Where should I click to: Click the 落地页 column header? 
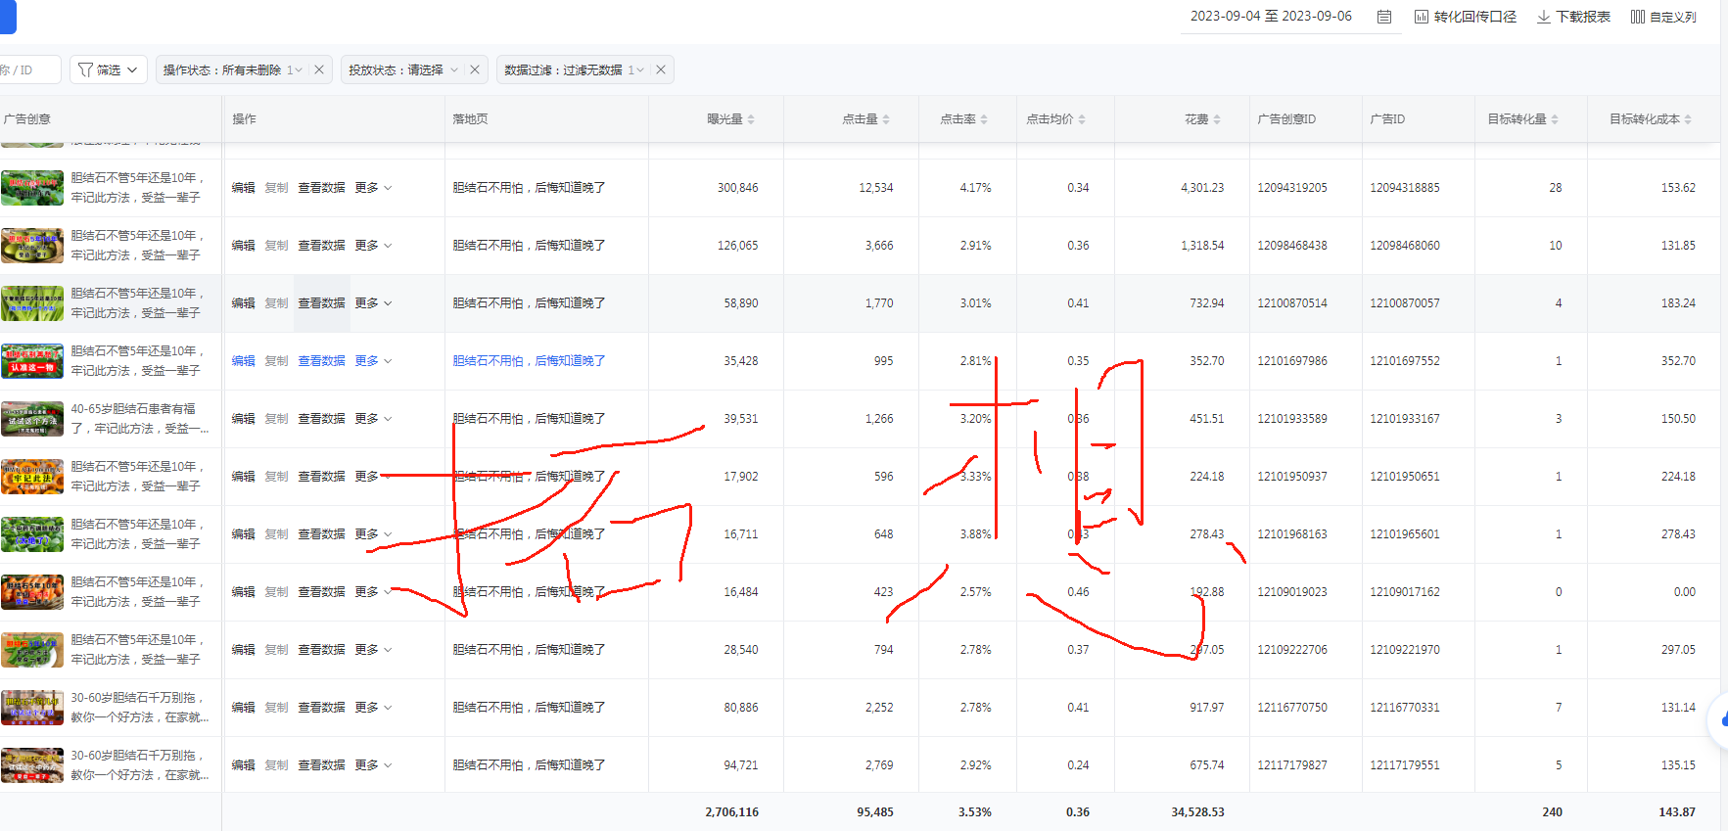coord(470,119)
